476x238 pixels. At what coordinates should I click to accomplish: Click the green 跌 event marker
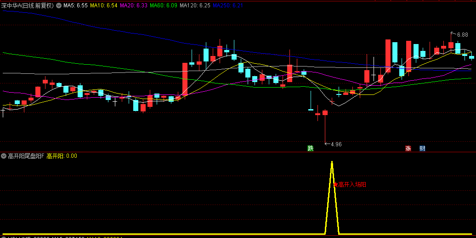[310, 148]
